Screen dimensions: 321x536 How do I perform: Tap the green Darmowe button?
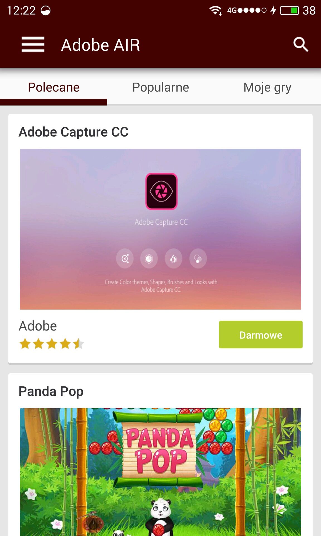point(261,335)
